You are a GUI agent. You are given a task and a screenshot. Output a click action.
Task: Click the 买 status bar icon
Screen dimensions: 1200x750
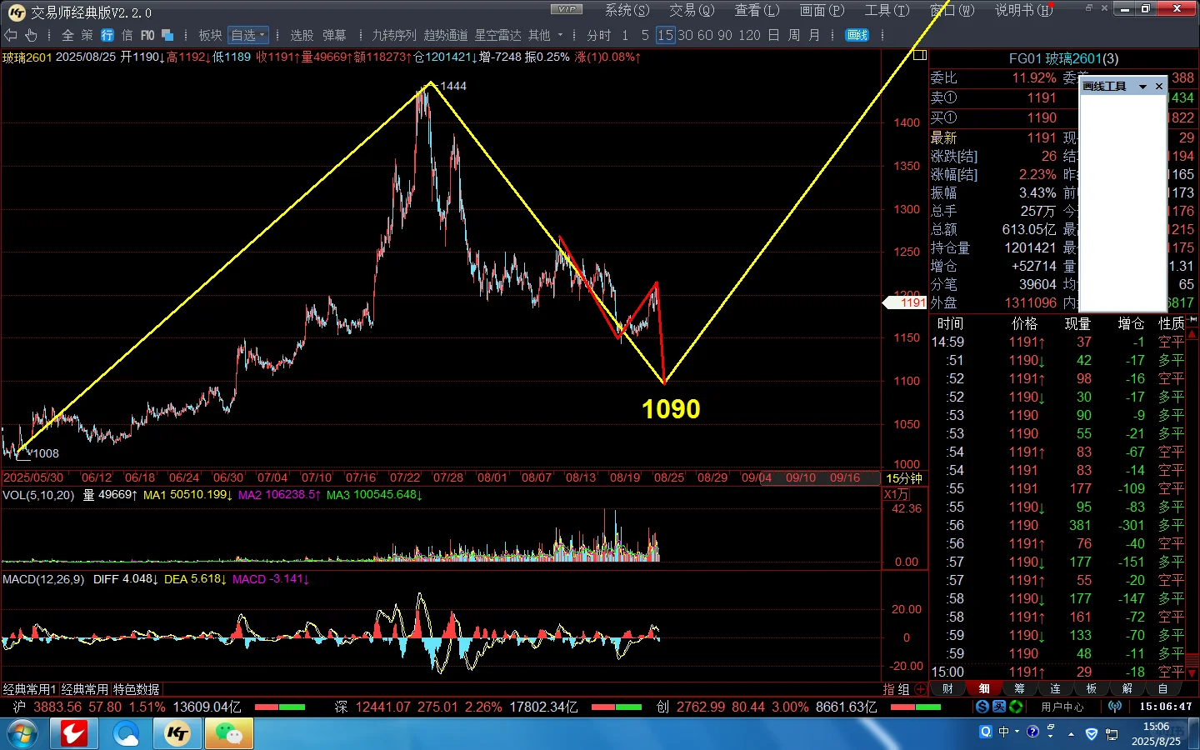pos(999,707)
